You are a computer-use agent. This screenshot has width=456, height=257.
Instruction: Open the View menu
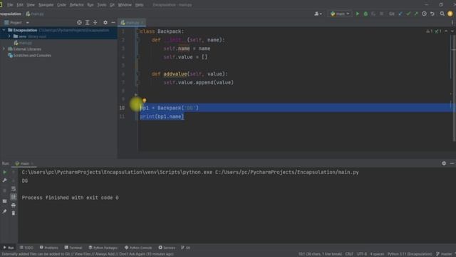tap(31, 5)
